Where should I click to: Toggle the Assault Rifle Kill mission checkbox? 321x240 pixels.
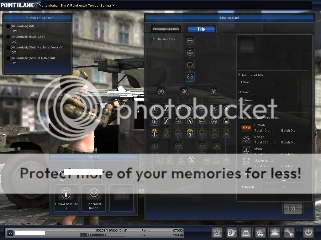point(8,58)
